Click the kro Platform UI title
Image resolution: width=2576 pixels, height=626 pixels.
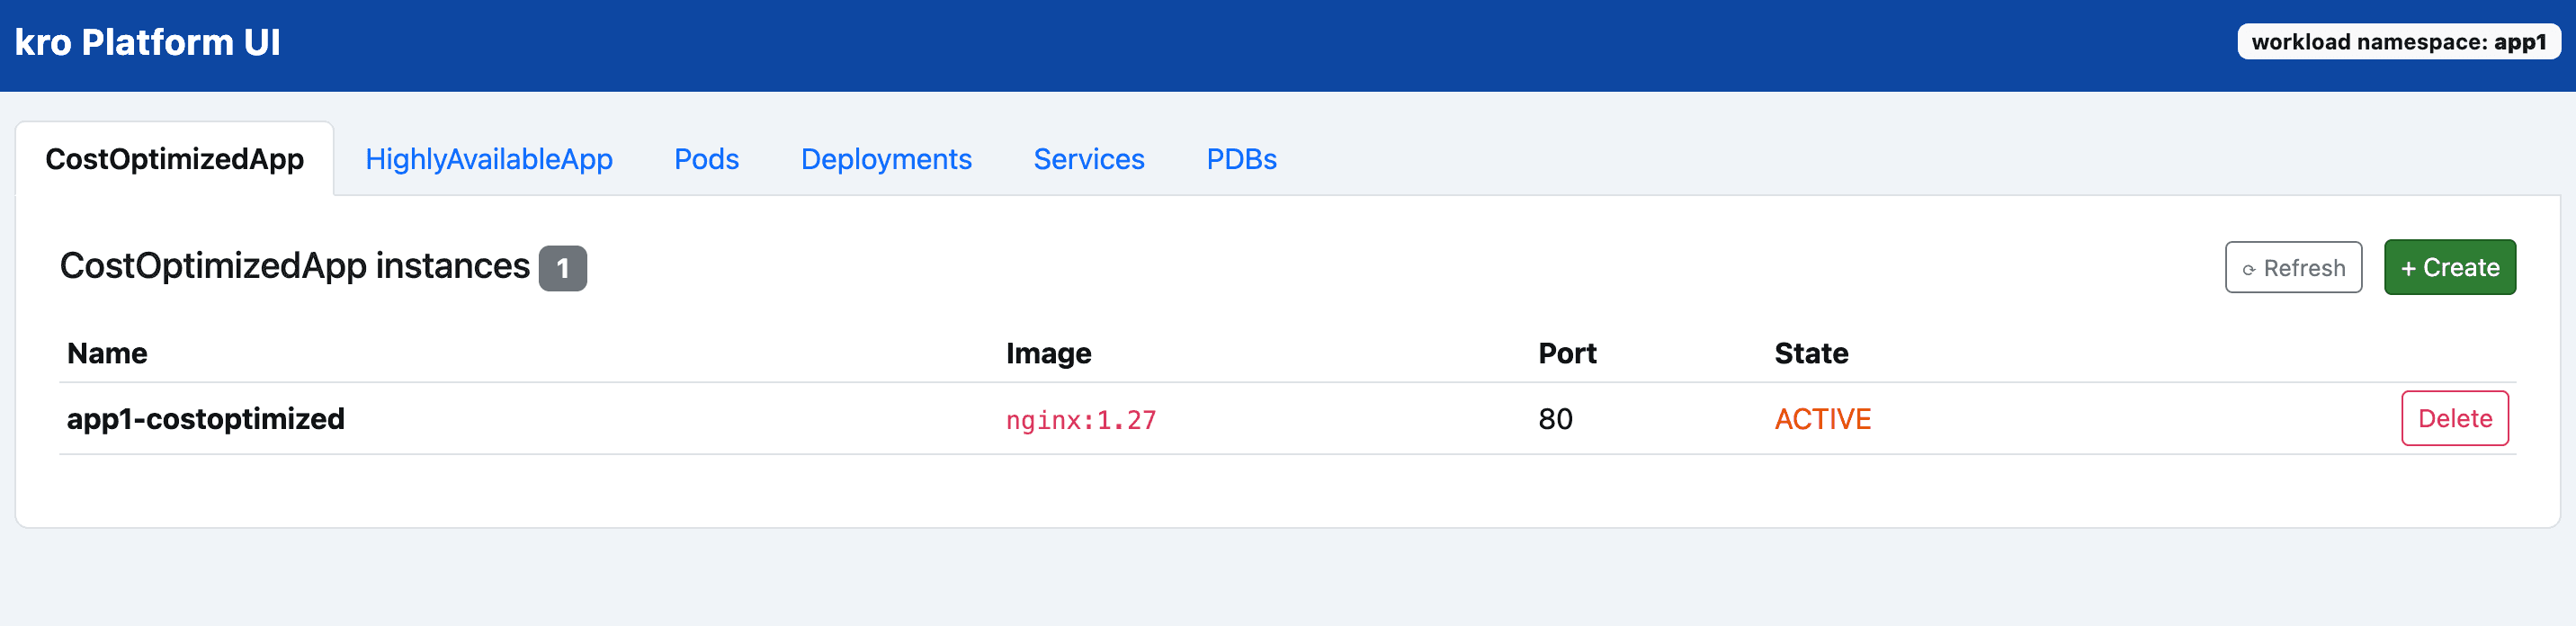coord(147,43)
